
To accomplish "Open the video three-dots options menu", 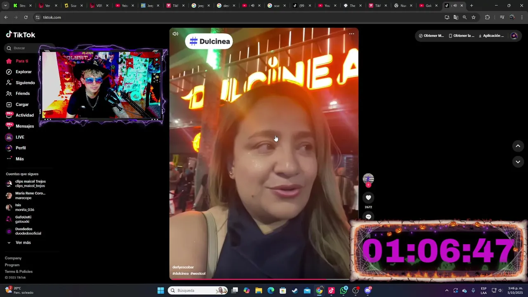I will [351, 34].
